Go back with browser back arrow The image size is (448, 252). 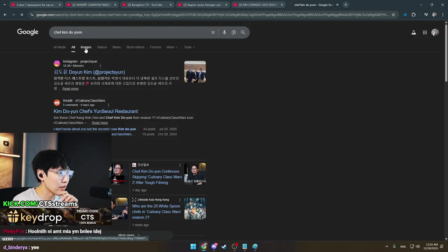point(5,15)
